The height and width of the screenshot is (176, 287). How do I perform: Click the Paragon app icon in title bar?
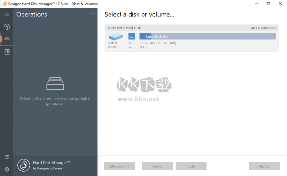coord(5,4)
